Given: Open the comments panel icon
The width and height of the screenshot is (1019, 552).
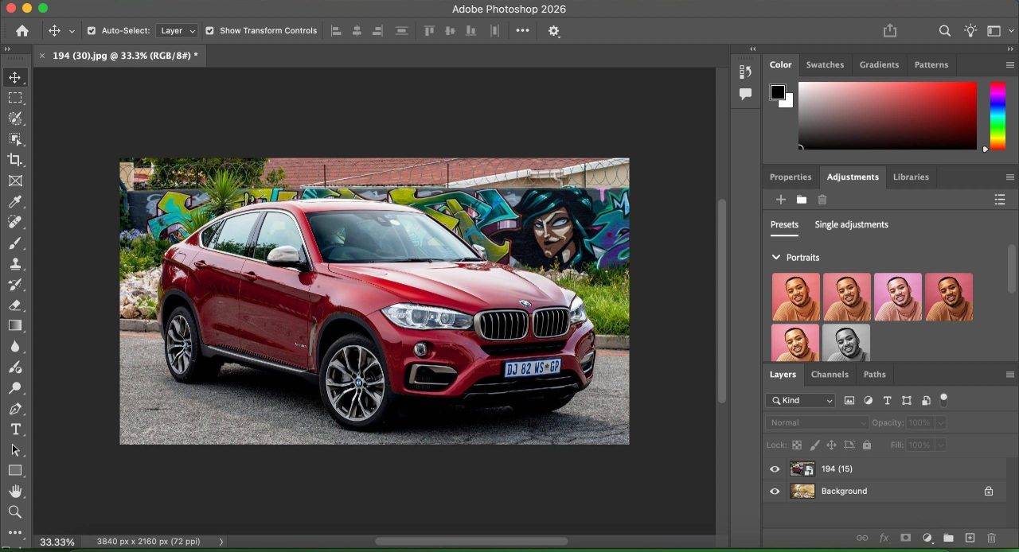Looking at the screenshot, I should [x=745, y=94].
